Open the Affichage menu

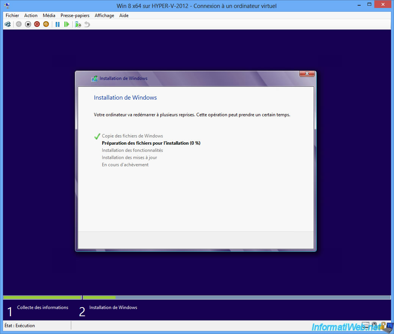(x=104, y=16)
